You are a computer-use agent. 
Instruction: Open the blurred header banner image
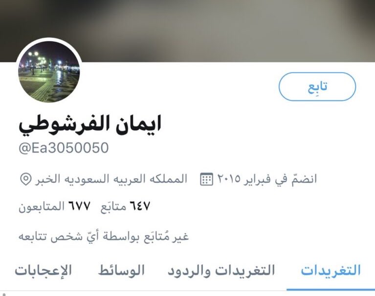(x=188, y=31)
